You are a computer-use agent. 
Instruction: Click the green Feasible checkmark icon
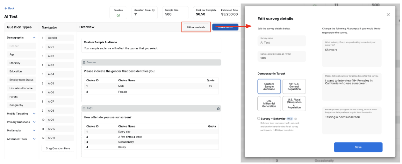(x=118, y=15)
